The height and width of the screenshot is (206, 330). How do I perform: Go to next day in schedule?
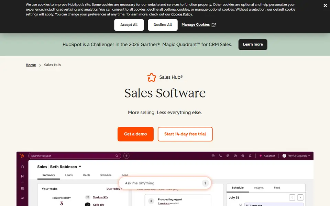tap(300, 198)
